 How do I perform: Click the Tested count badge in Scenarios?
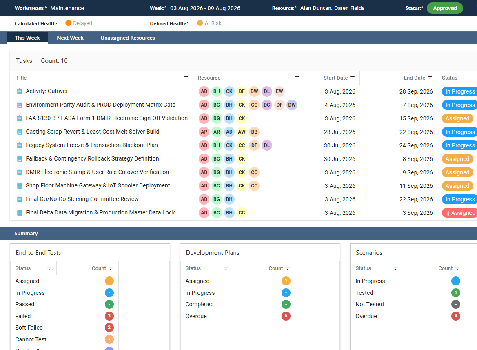[x=456, y=293]
